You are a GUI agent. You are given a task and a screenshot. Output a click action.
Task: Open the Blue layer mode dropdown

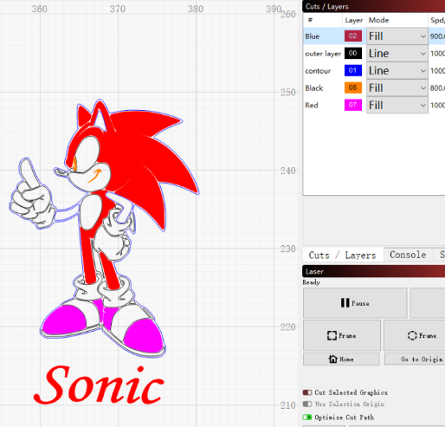[x=397, y=36]
